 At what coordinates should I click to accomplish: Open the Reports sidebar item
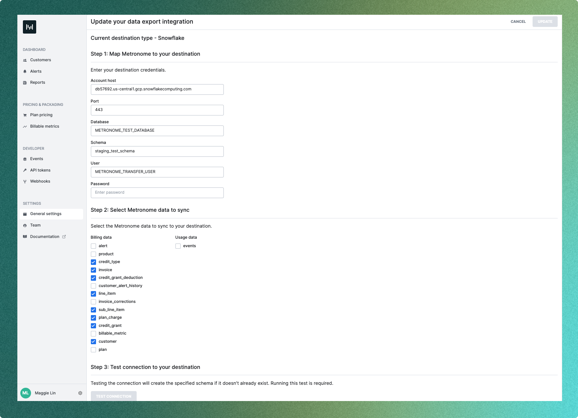[x=51, y=83]
